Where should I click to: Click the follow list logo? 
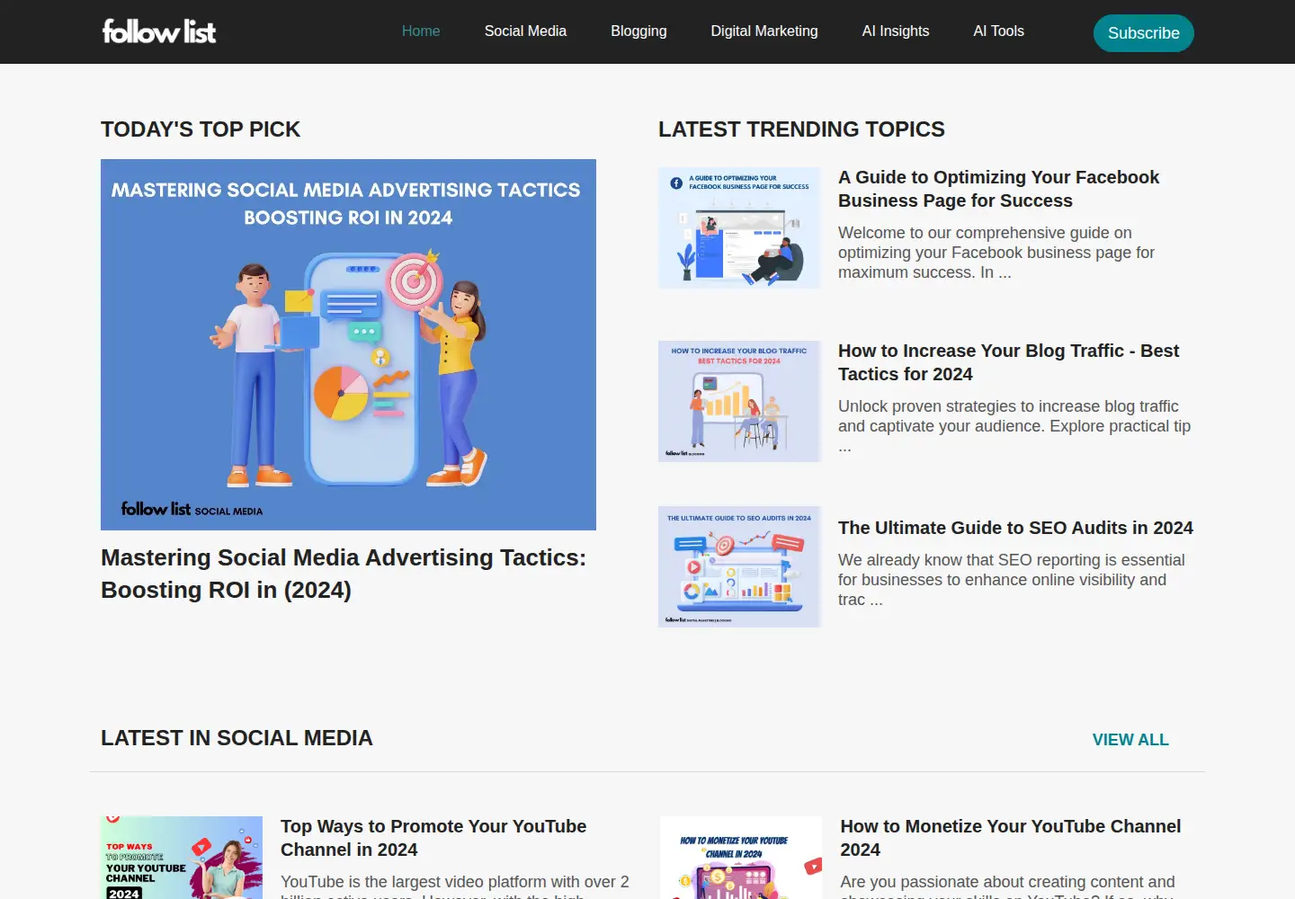tap(159, 31)
